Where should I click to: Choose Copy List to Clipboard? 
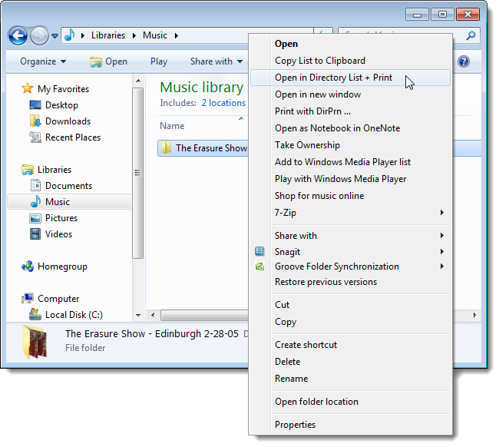tap(350, 61)
